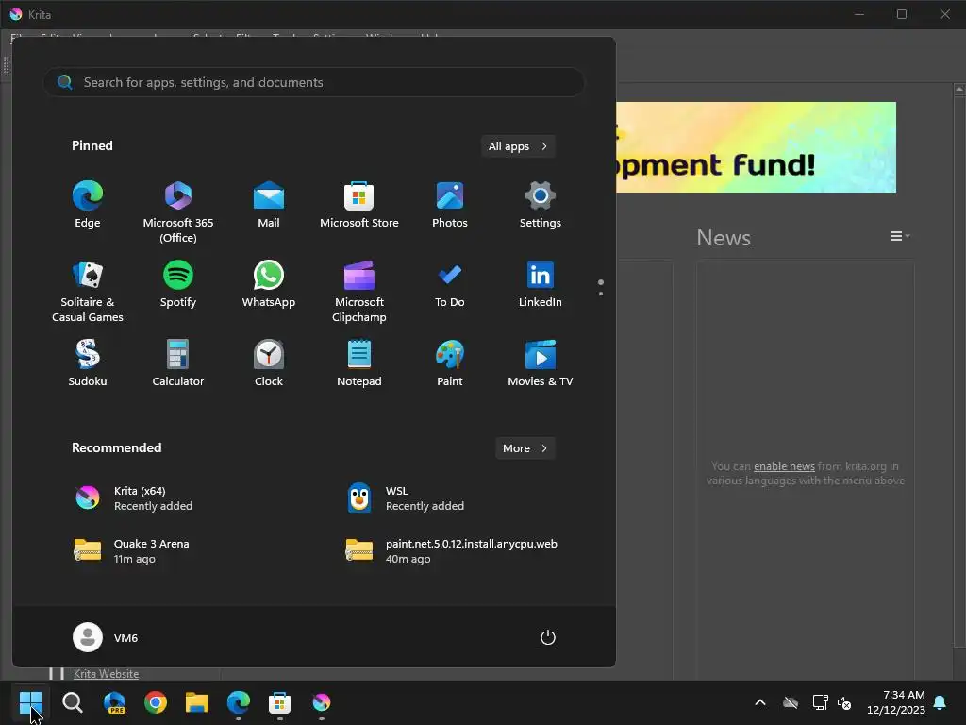The height and width of the screenshot is (725, 966).
Task: Open the Krita News options menu
Action: pyautogui.click(x=899, y=236)
